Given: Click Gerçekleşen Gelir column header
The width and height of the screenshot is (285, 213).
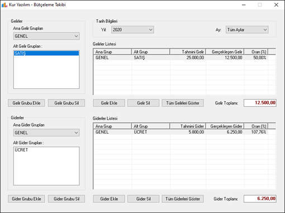Looking at the screenshot, I should coord(225,52).
